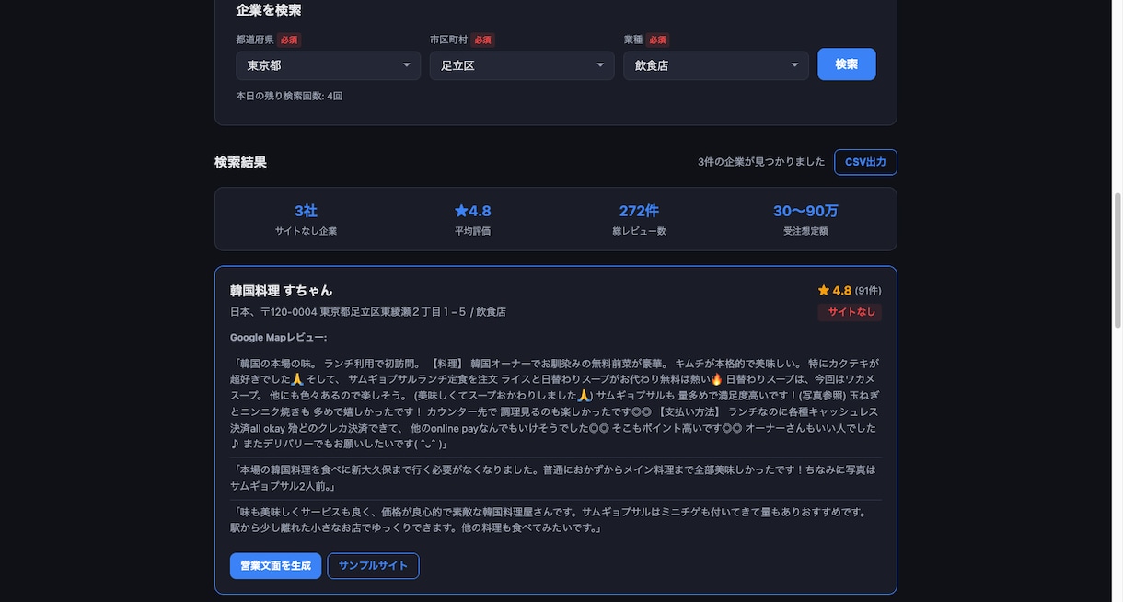The width and height of the screenshot is (1123, 602).
Task: Click the 検索 search button
Action: click(x=847, y=64)
